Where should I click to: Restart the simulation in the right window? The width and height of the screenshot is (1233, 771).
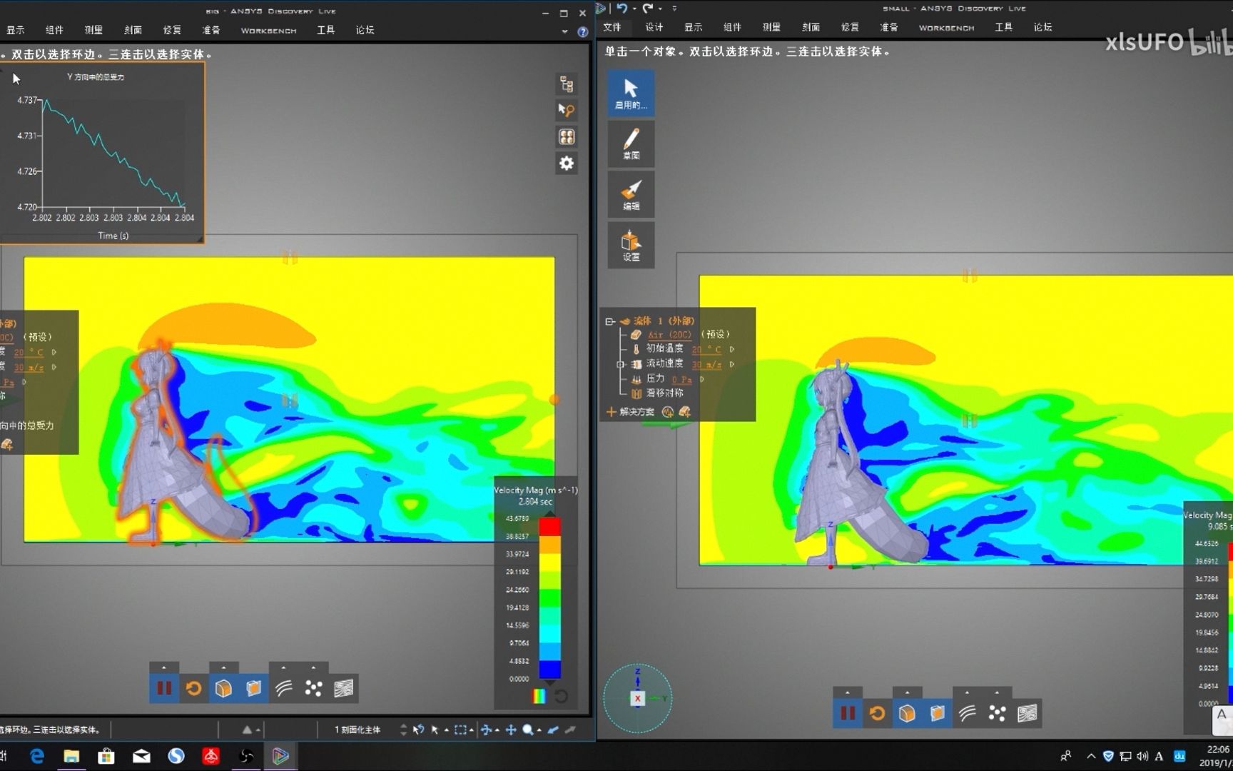(x=877, y=713)
